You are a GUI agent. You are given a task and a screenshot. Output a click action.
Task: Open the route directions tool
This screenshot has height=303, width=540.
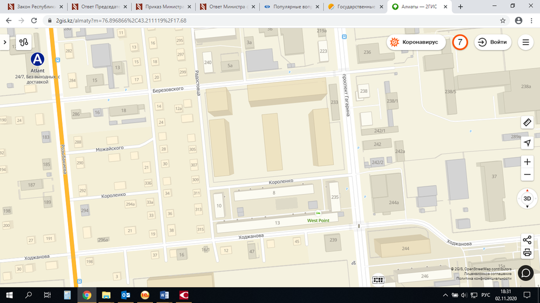(x=24, y=42)
